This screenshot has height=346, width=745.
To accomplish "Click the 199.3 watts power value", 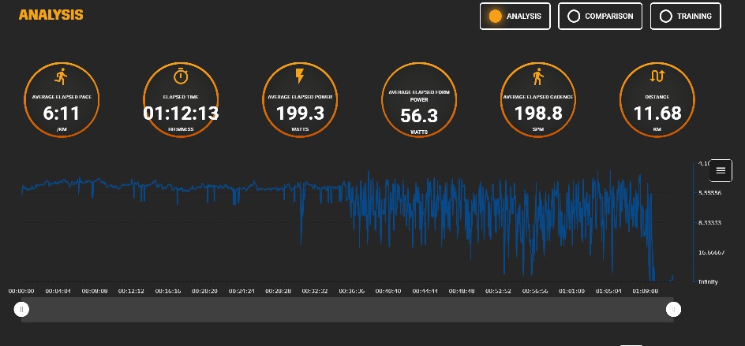I will pyautogui.click(x=299, y=113).
